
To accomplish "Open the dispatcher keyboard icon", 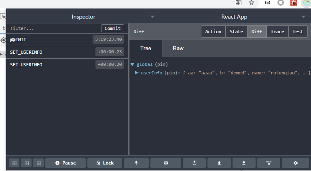I will coord(166,163).
